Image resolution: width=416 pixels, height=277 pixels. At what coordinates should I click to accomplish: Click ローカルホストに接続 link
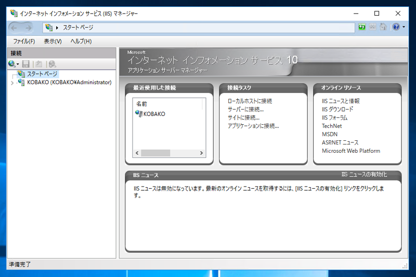pyautogui.click(x=250, y=101)
